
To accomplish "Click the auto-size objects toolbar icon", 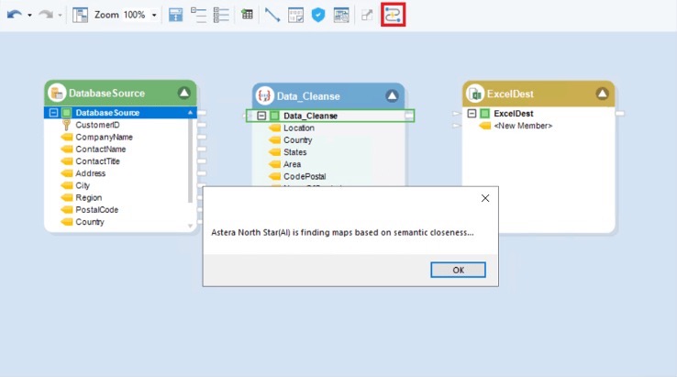I will [x=176, y=15].
